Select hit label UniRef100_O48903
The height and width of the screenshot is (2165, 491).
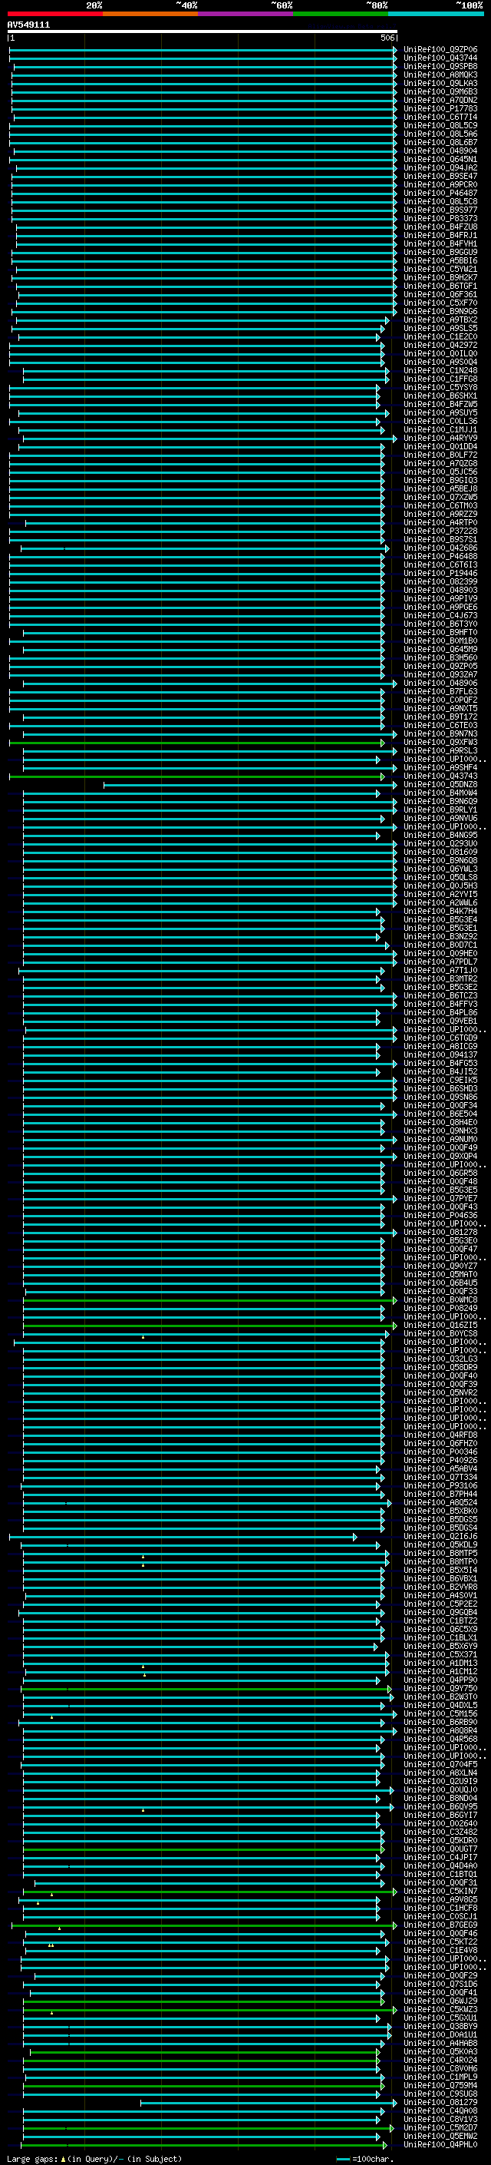440,590
